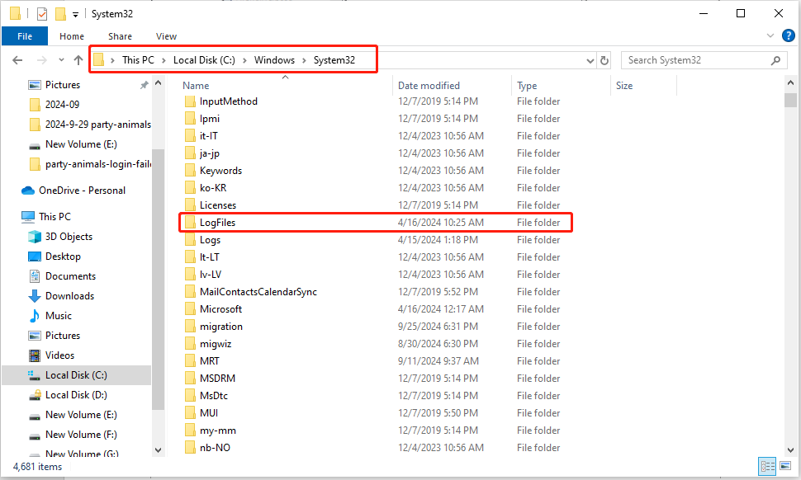The height and width of the screenshot is (480, 801).
Task: Select the MRT folder
Action: click(x=210, y=361)
